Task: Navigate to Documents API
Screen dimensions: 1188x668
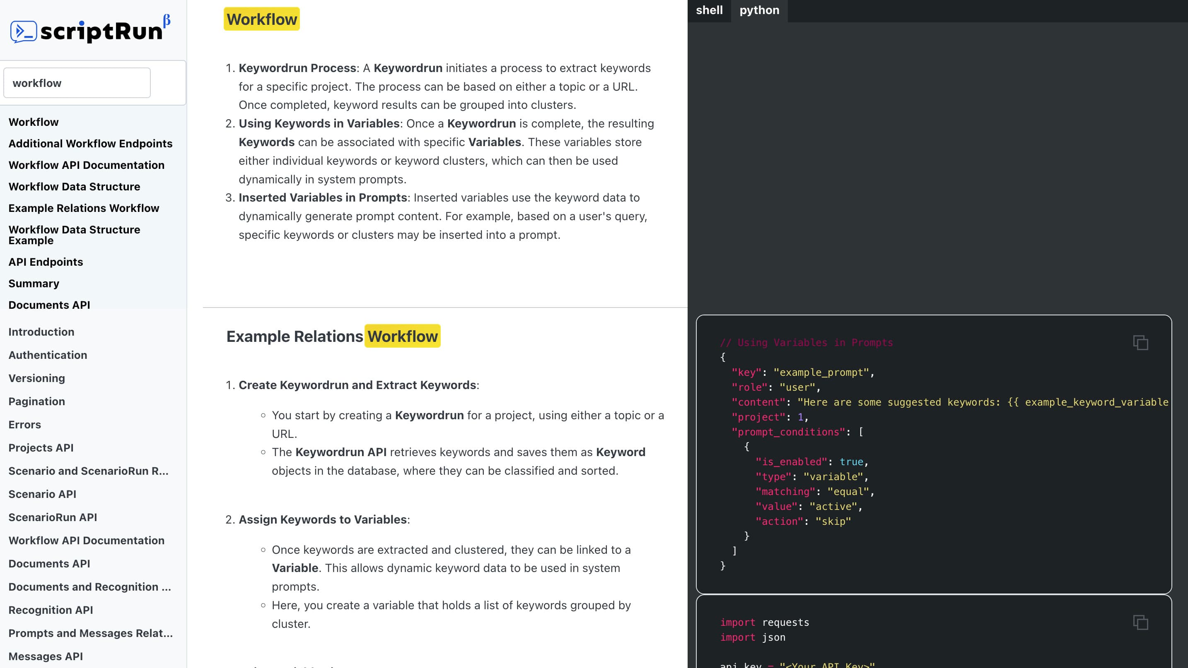Action: click(49, 305)
